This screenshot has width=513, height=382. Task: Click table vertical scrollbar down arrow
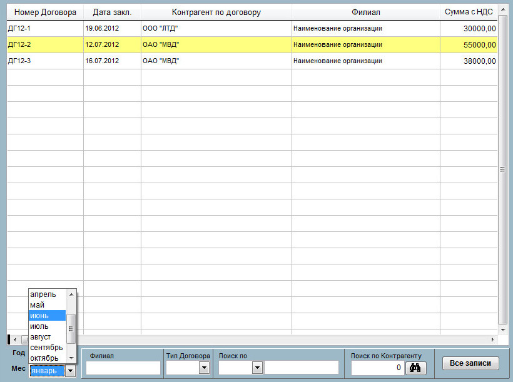[x=503, y=329]
